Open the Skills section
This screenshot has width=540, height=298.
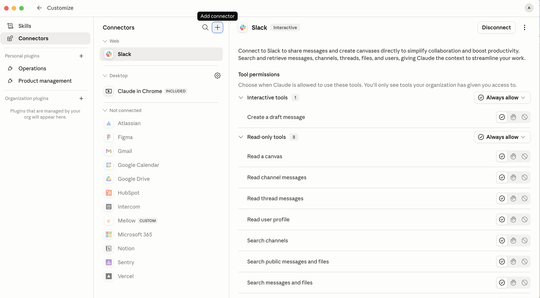45,26
